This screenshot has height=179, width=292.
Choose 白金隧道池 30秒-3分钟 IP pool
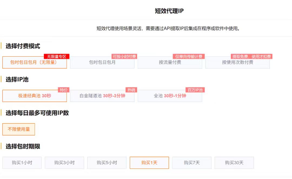102,96
